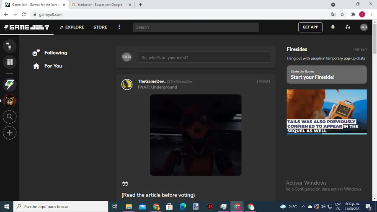The image size is (377, 212).
Task: Click the TheGameDev_ username link
Action: 152,81
